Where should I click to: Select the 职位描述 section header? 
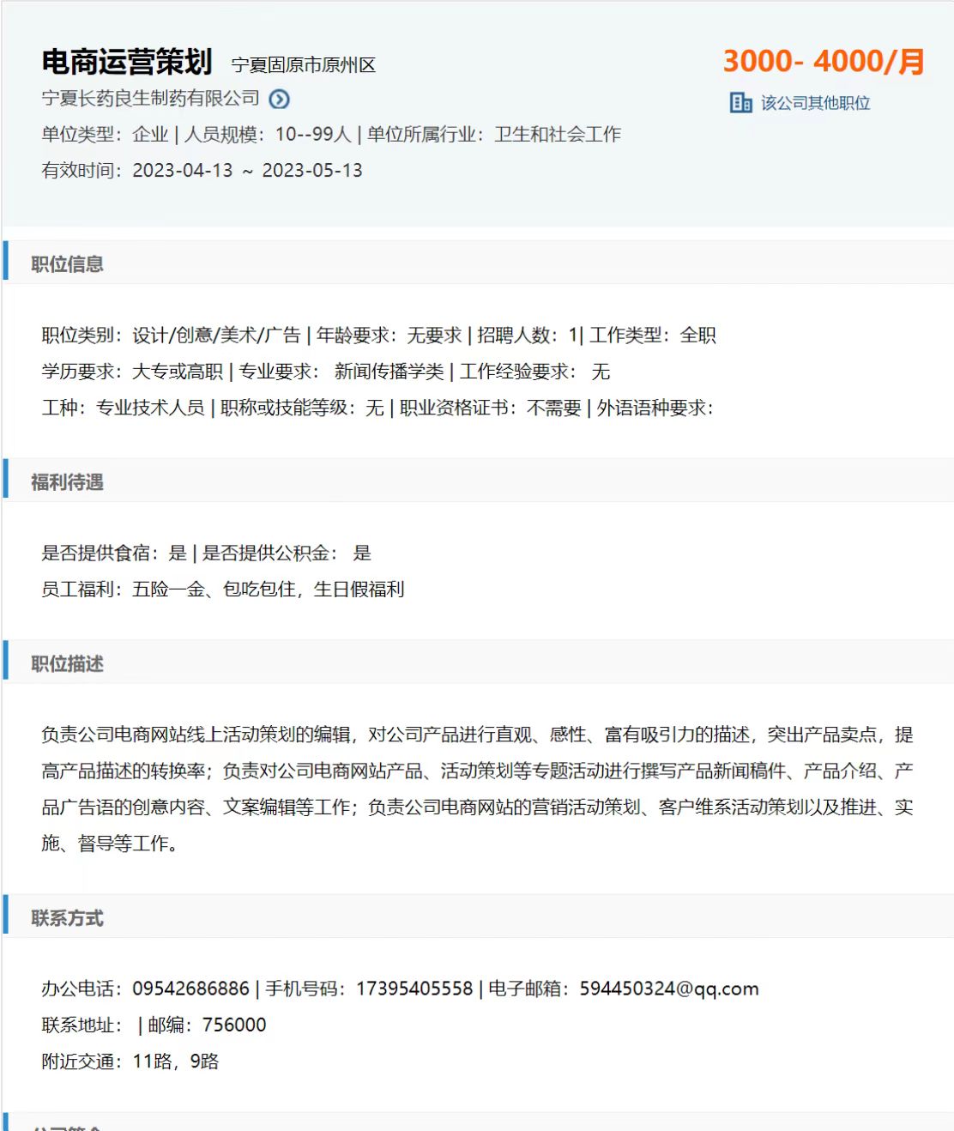pyautogui.click(x=67, y=664)
